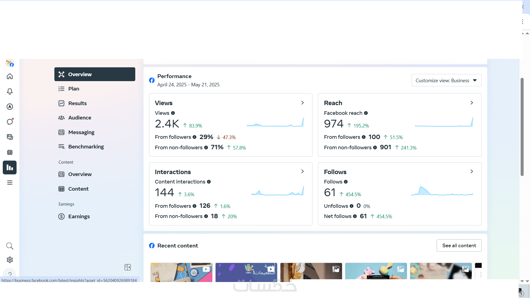Open Home in the left sidebar

[x=10, y=76]
